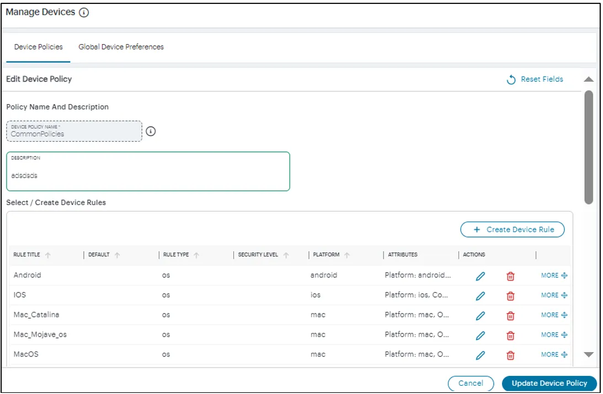Select the Mac_Catalina rule title

click(x=36, y=315)
